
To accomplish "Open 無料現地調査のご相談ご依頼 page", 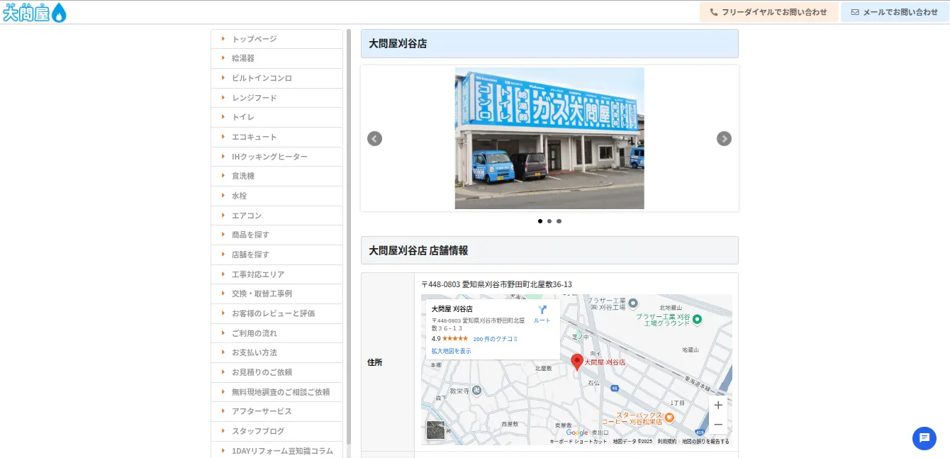I will [276, 392].
